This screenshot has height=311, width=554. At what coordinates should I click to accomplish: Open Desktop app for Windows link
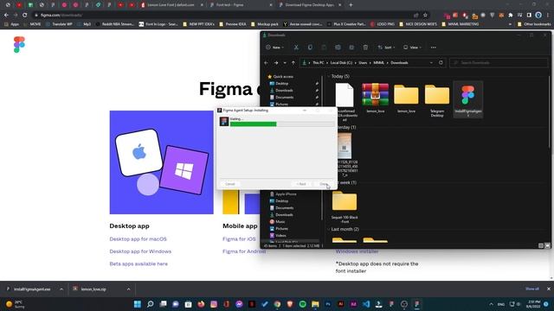(140, 251)
